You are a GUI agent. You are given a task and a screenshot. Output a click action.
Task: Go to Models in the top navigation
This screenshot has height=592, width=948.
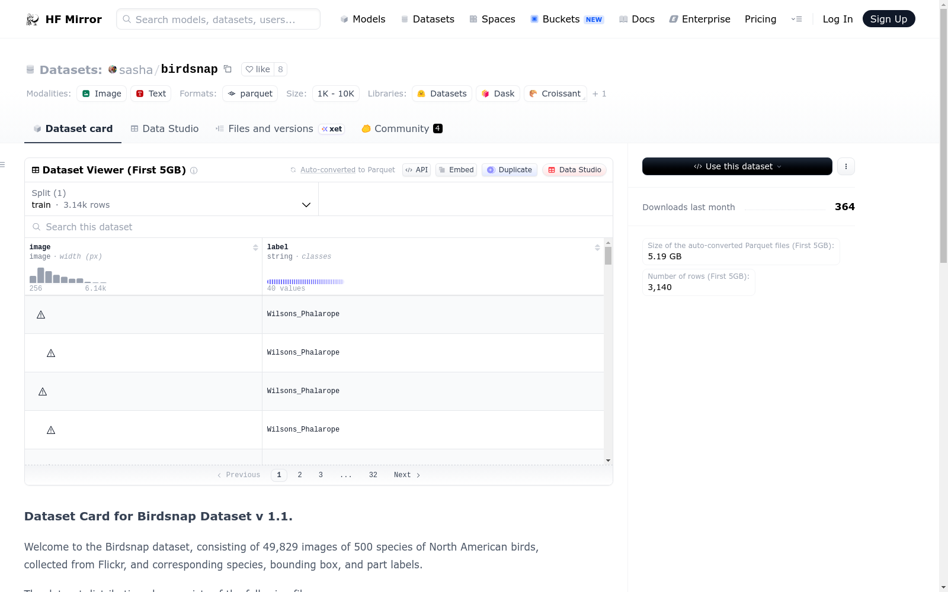363,19
